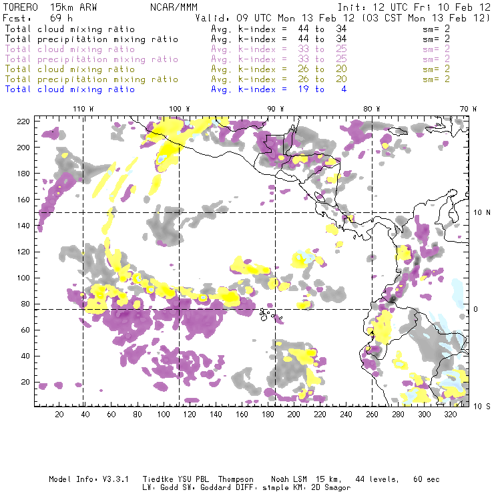Select x-axis tick label '320'
Image resolution: width=494 pixels, height=494 pixels.
(450, 415)
